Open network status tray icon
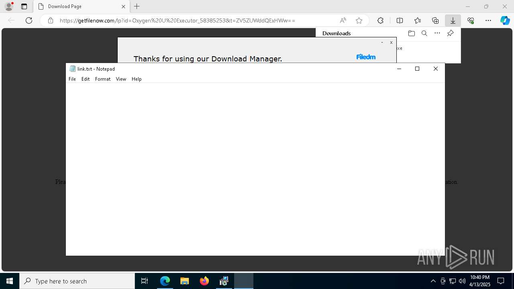This screenshot has height=289, width=514. [453, 281]
